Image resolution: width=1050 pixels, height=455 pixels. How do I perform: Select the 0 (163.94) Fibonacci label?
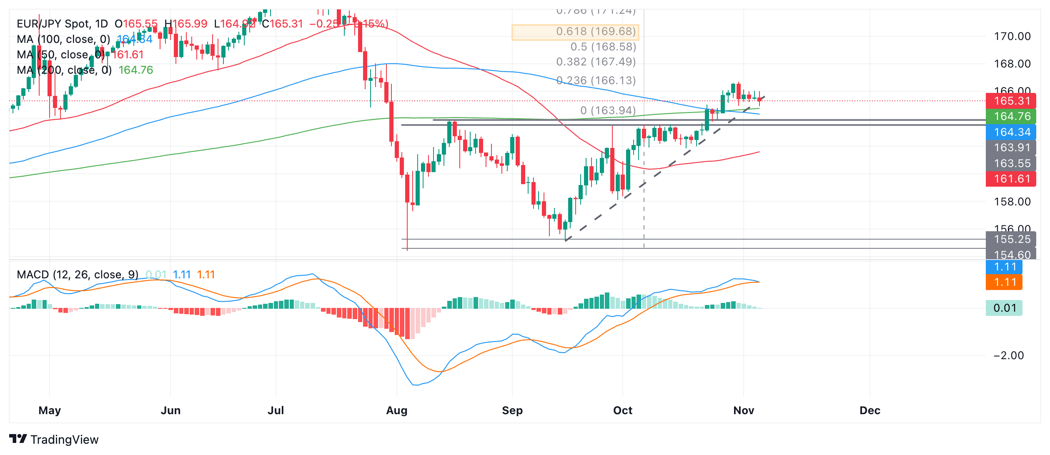coord(608,110)
